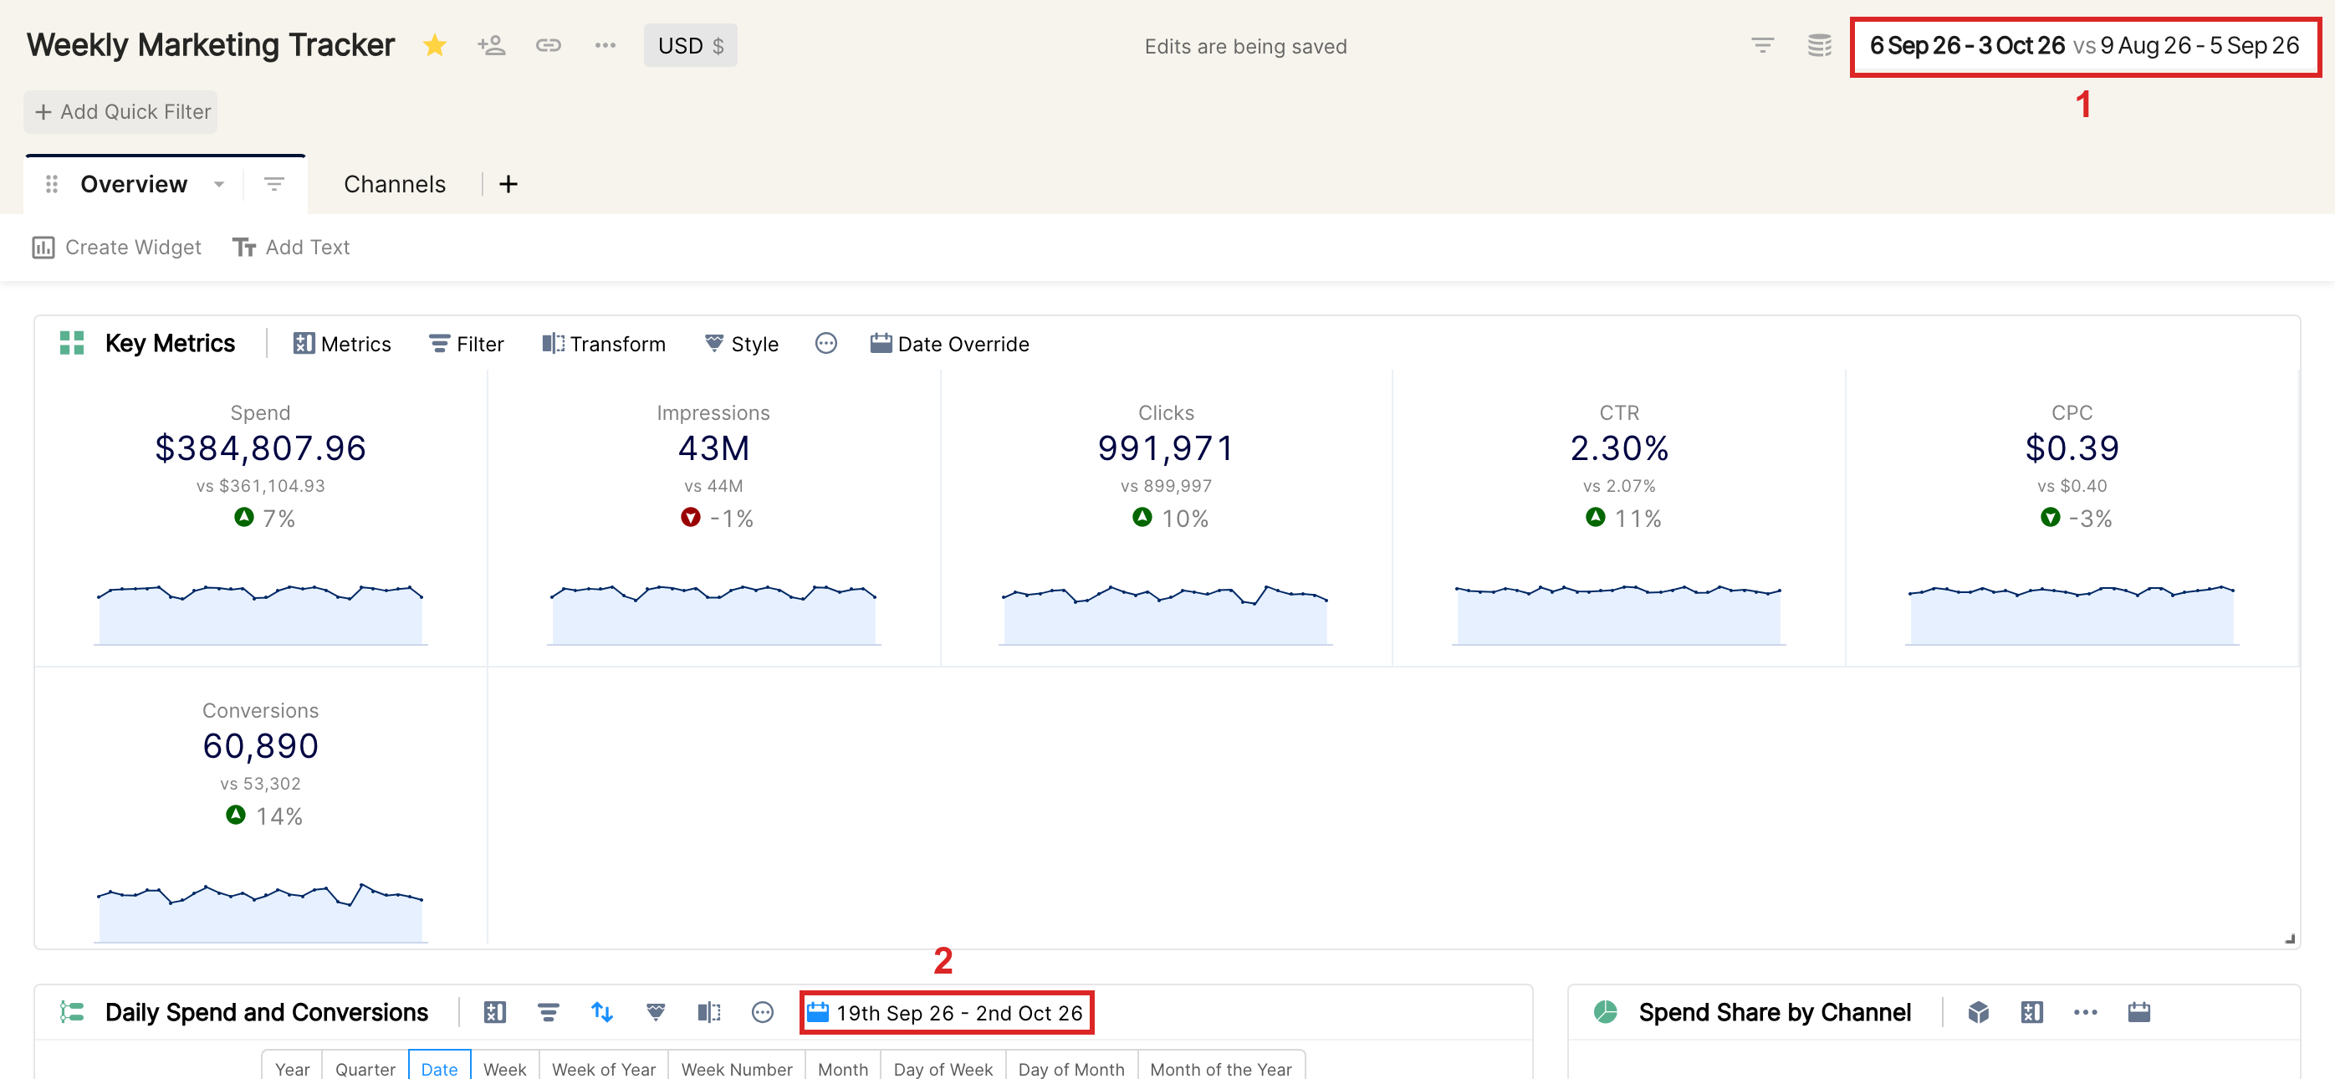Click the Spend value $384,807.96
This screenshot has width=2335, height=1079.
[x=260, y=448]
